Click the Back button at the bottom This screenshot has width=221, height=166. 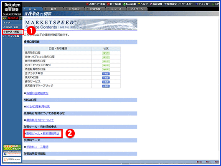(x=199, y=162)
